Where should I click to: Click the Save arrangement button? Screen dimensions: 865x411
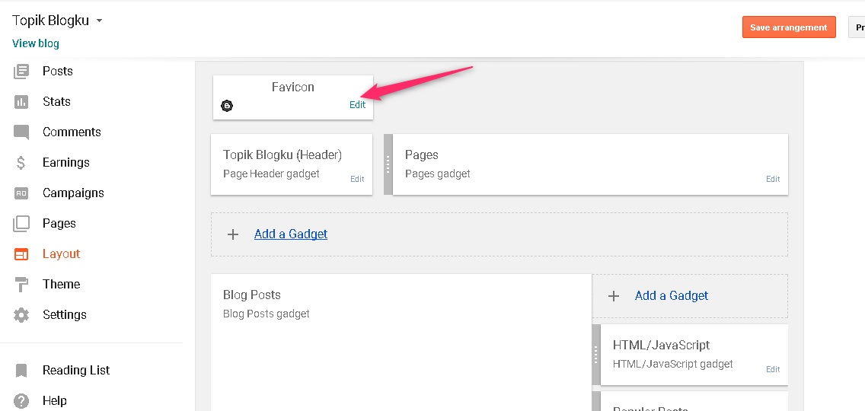[x=789, y=27]
